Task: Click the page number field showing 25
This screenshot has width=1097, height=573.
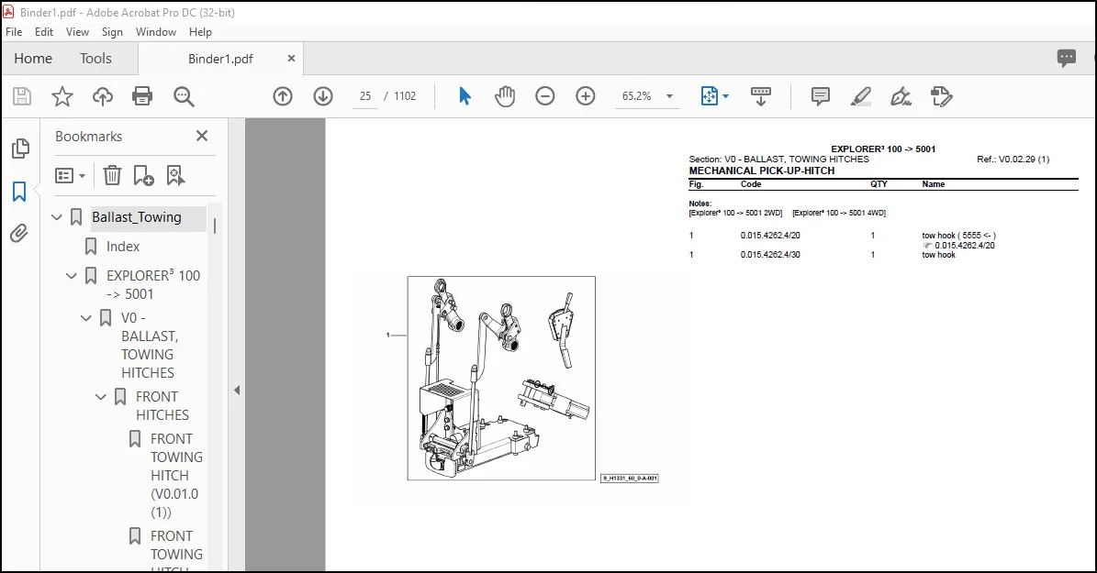Action: [365, 96]
